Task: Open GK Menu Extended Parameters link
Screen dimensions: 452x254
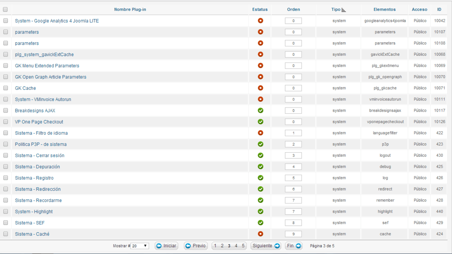Action: [47, 66]
